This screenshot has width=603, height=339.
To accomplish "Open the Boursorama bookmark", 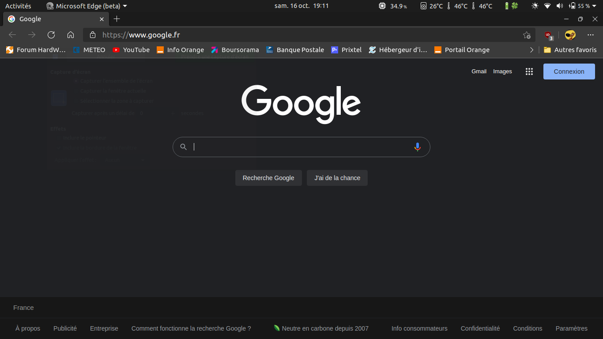I will [x=235, y=50].
